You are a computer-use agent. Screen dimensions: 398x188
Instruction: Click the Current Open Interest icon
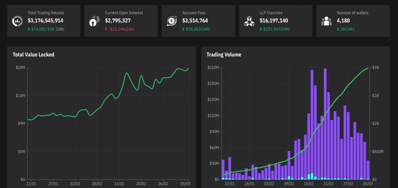[x=94, y=21]
